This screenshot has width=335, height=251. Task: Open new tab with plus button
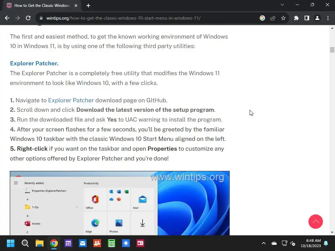click(x=88, y=6)
